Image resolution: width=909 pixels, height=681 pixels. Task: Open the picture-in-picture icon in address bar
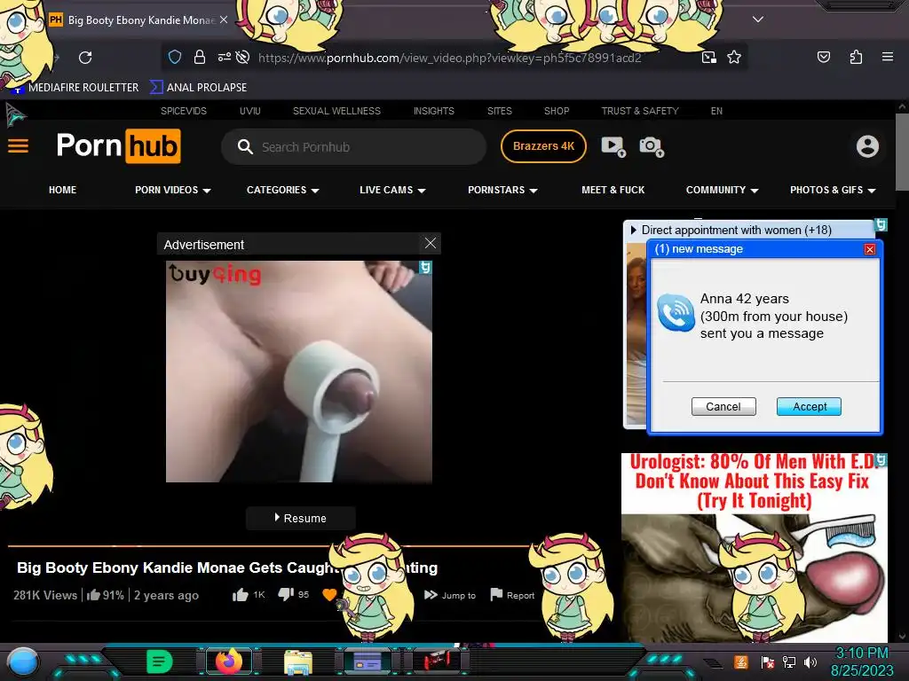pos(708,57)
